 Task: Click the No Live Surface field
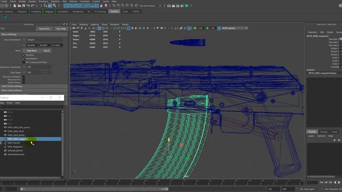click(147, 6)
